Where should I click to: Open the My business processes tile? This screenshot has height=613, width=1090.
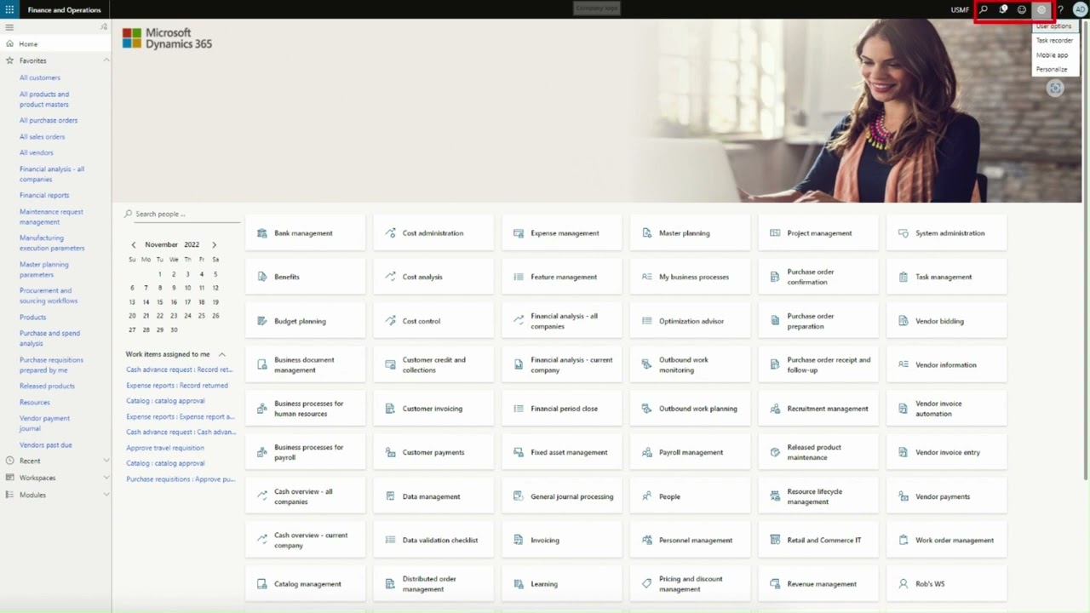tap(690, 277)
